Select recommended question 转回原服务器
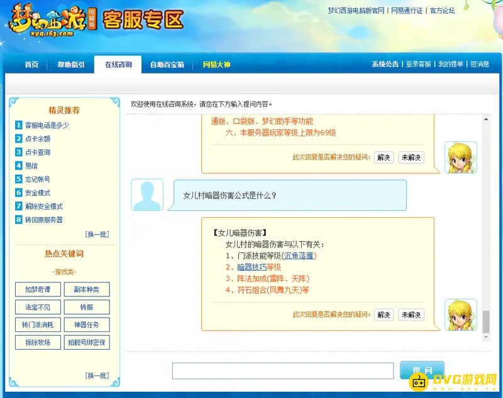Screen dimensions: 503x398 (44, 220)
